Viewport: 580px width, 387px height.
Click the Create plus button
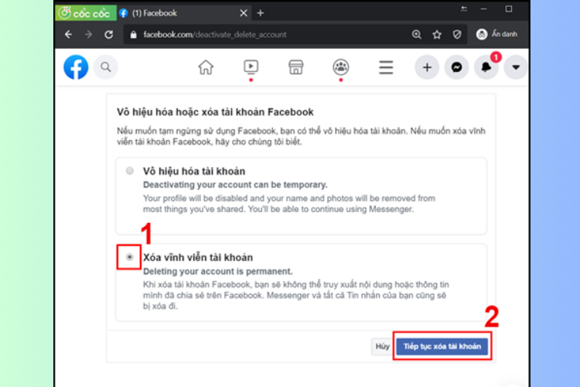coord(427,67)
